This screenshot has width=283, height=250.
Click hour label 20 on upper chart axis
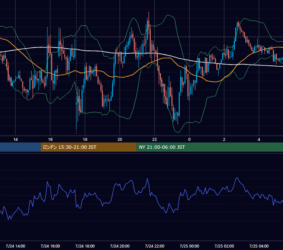[120, 140]
